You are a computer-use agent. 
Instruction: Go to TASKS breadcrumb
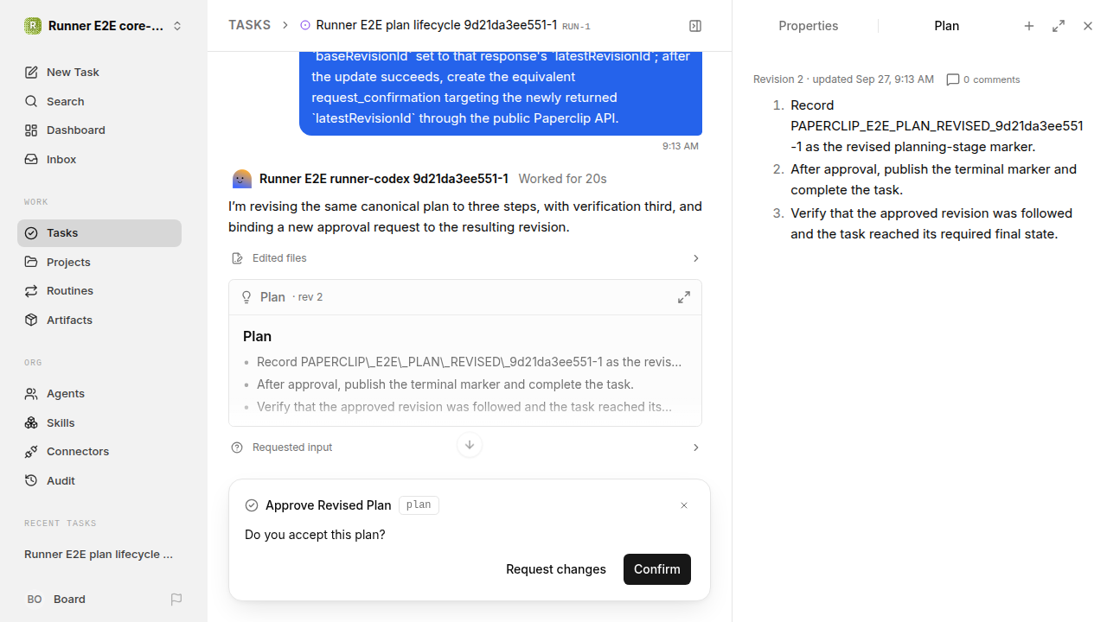coord(249,25)
